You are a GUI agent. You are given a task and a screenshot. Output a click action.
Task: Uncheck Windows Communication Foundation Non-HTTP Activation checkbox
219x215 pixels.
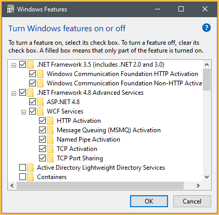pos(32,83)
